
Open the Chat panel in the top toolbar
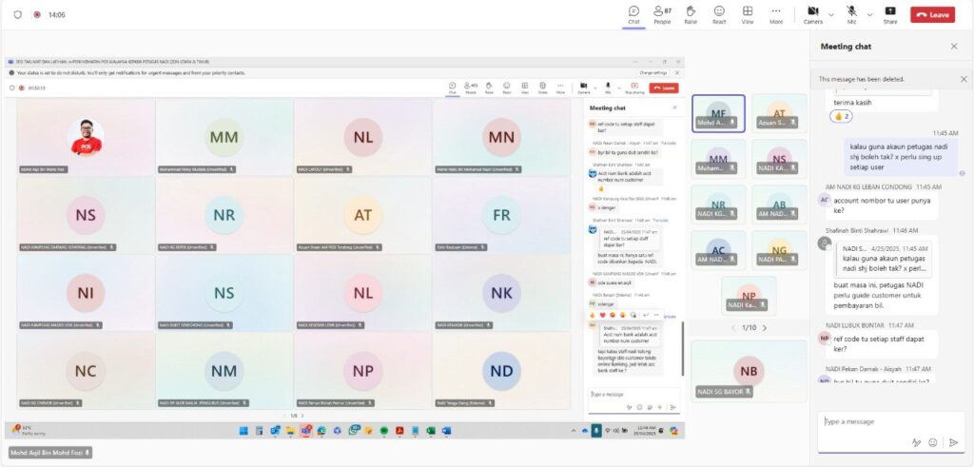(x=633, y=13)
